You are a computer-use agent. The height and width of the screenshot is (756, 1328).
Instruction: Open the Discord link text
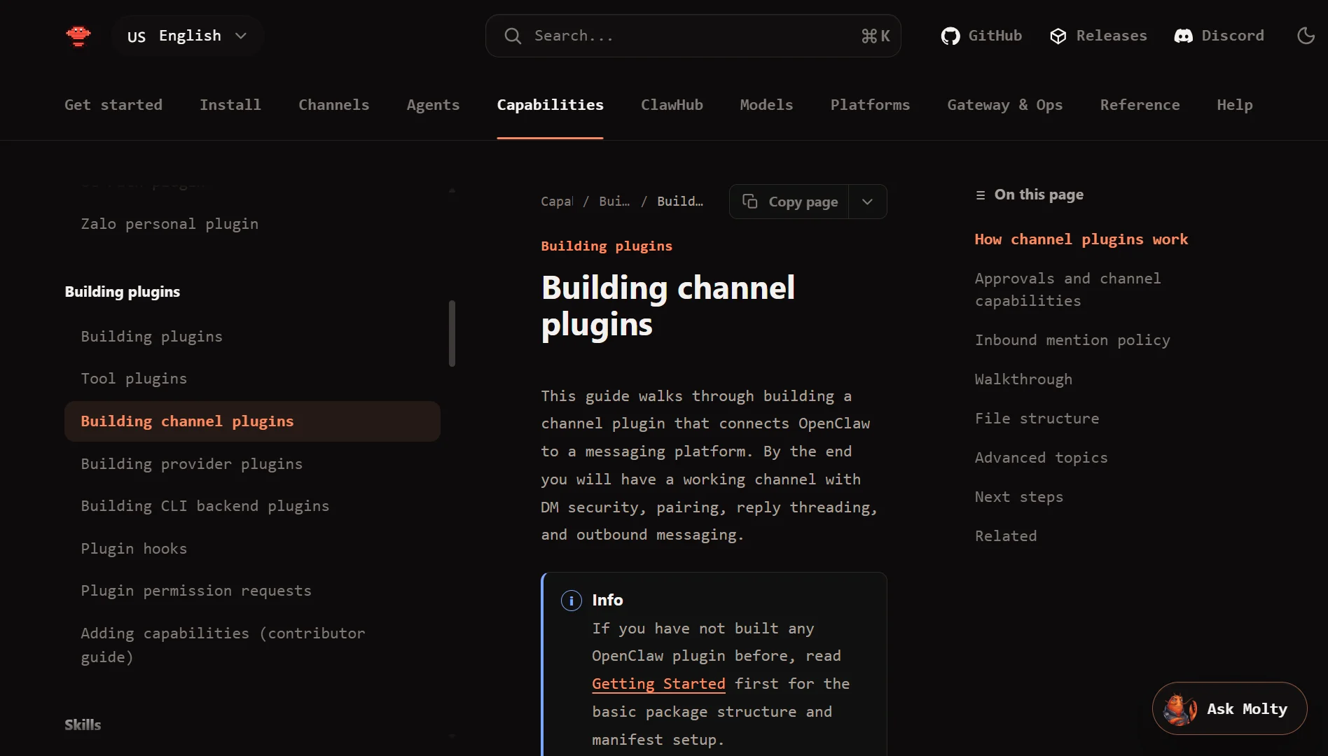(1233, 36)
